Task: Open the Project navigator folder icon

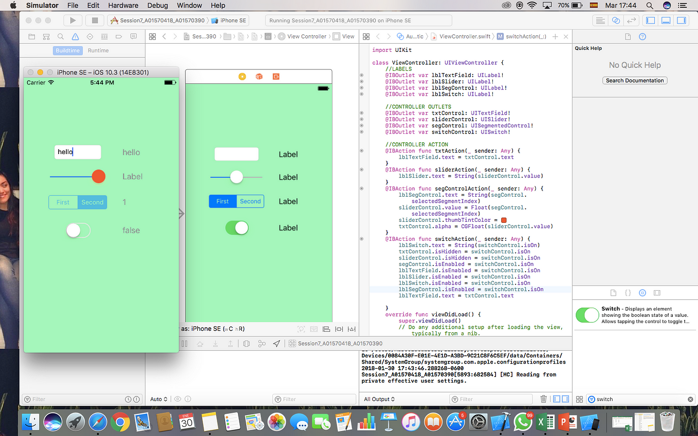Action: click(x=32, y=36)
